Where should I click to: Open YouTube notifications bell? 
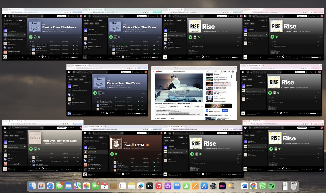click(x=229, y=71)
